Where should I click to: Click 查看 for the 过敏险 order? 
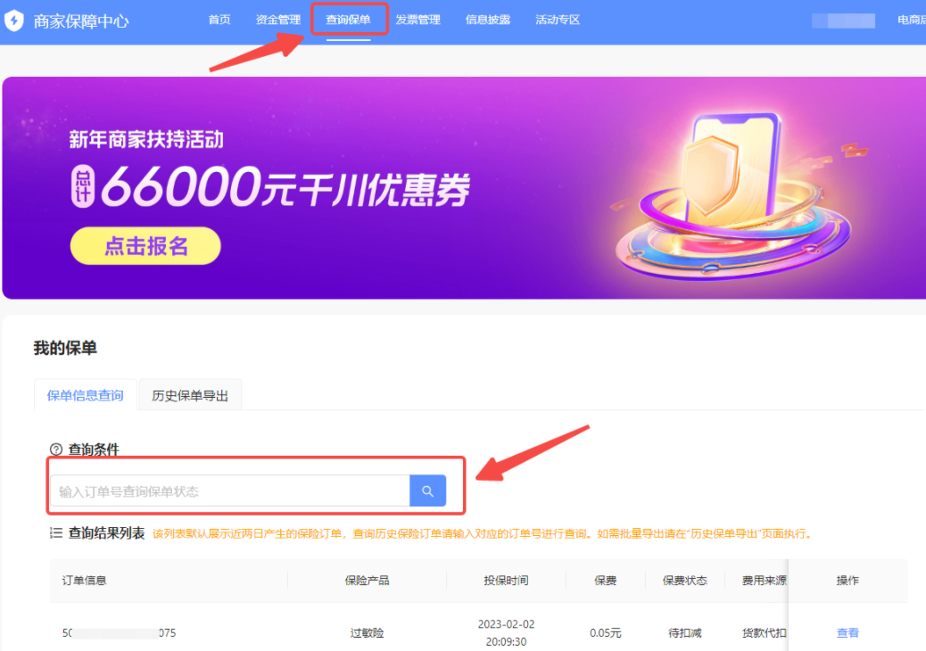click(x=847, y=632)
